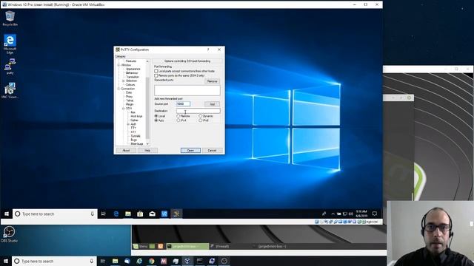Select the putty desktop shortcut
The image size is (474, 266).
click(10, 66)
